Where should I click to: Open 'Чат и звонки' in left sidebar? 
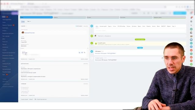coord(6,36)
